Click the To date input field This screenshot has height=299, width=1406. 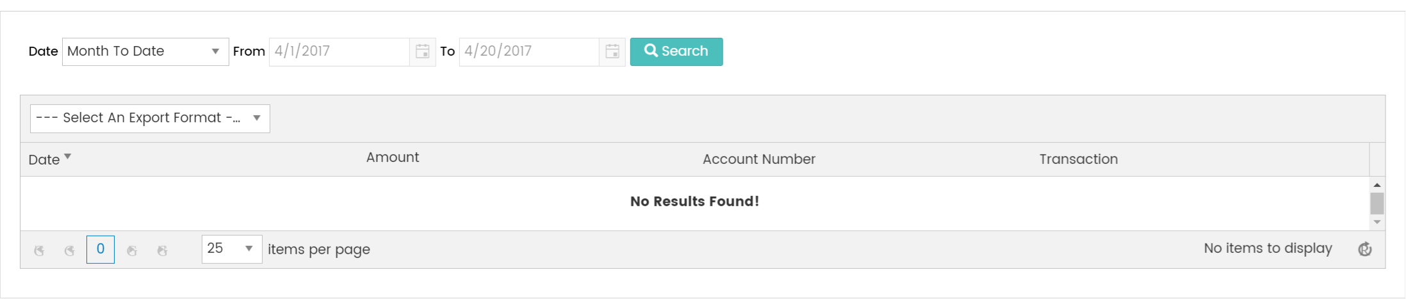click(529, 52)
